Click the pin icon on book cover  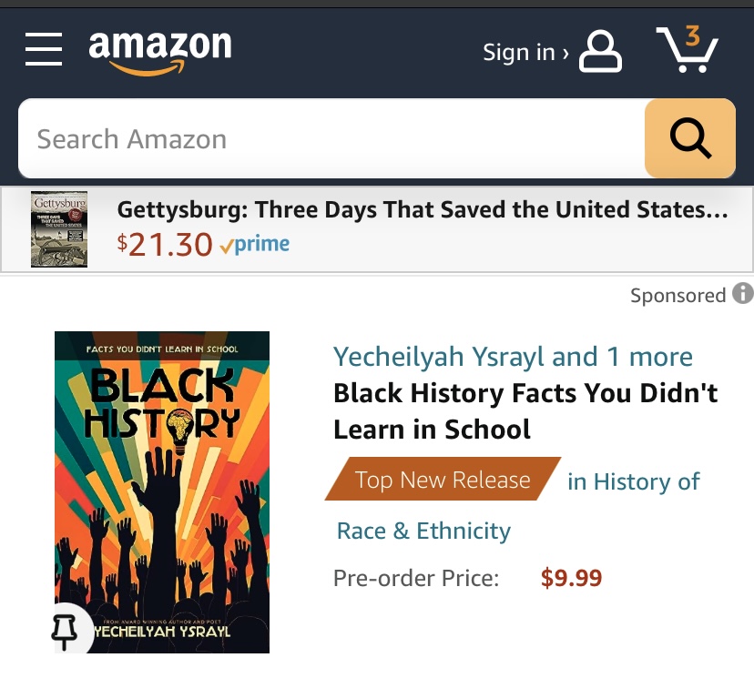64,630
